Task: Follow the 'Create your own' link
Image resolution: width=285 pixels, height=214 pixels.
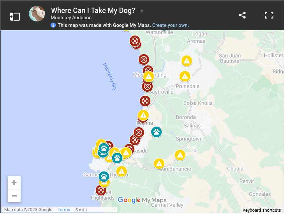Action: click(x=170, y=25)
